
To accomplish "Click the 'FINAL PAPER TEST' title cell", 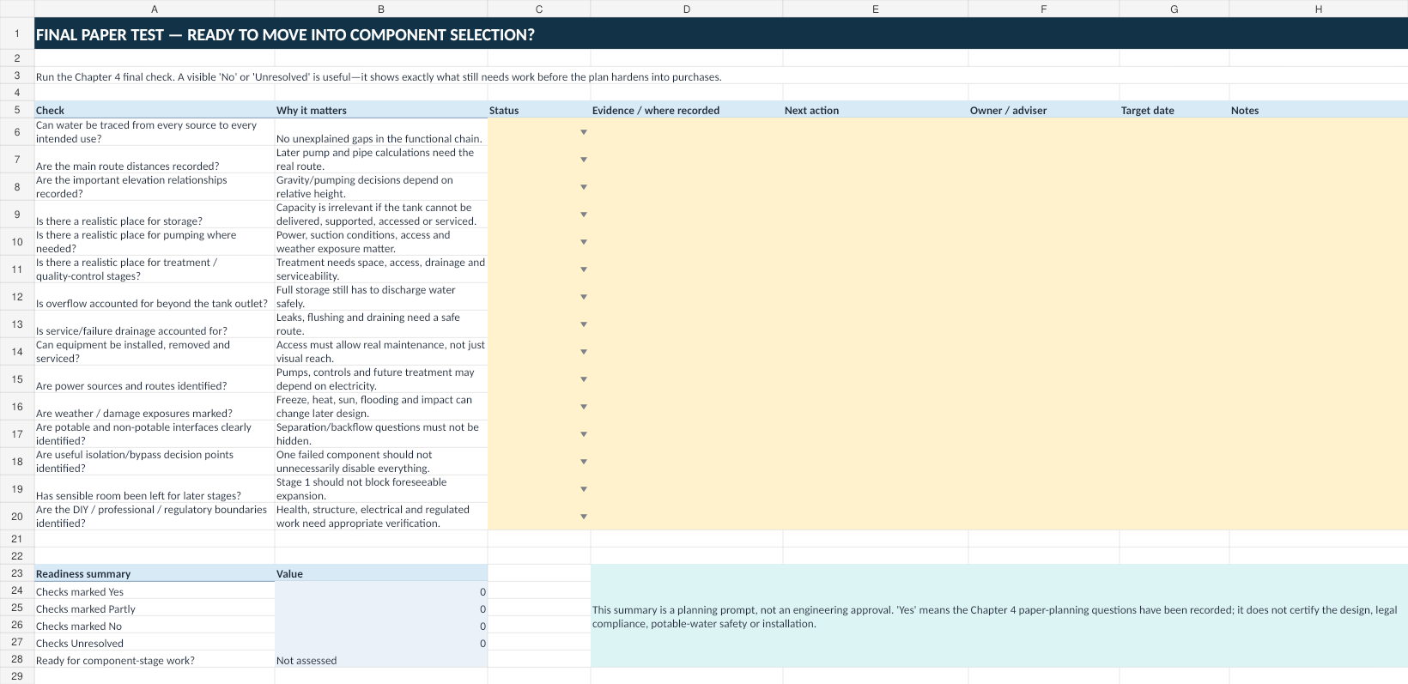I will 721,34.
